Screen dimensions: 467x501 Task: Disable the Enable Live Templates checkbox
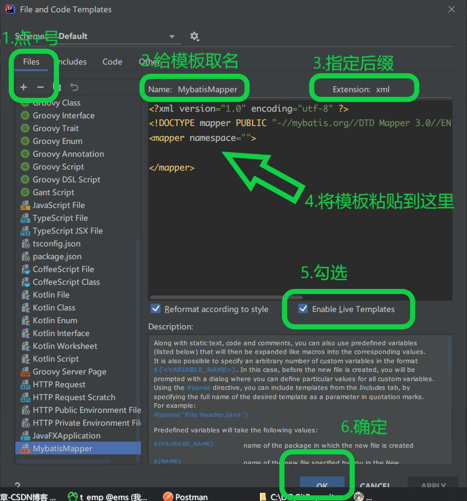[x=303, y=309]
